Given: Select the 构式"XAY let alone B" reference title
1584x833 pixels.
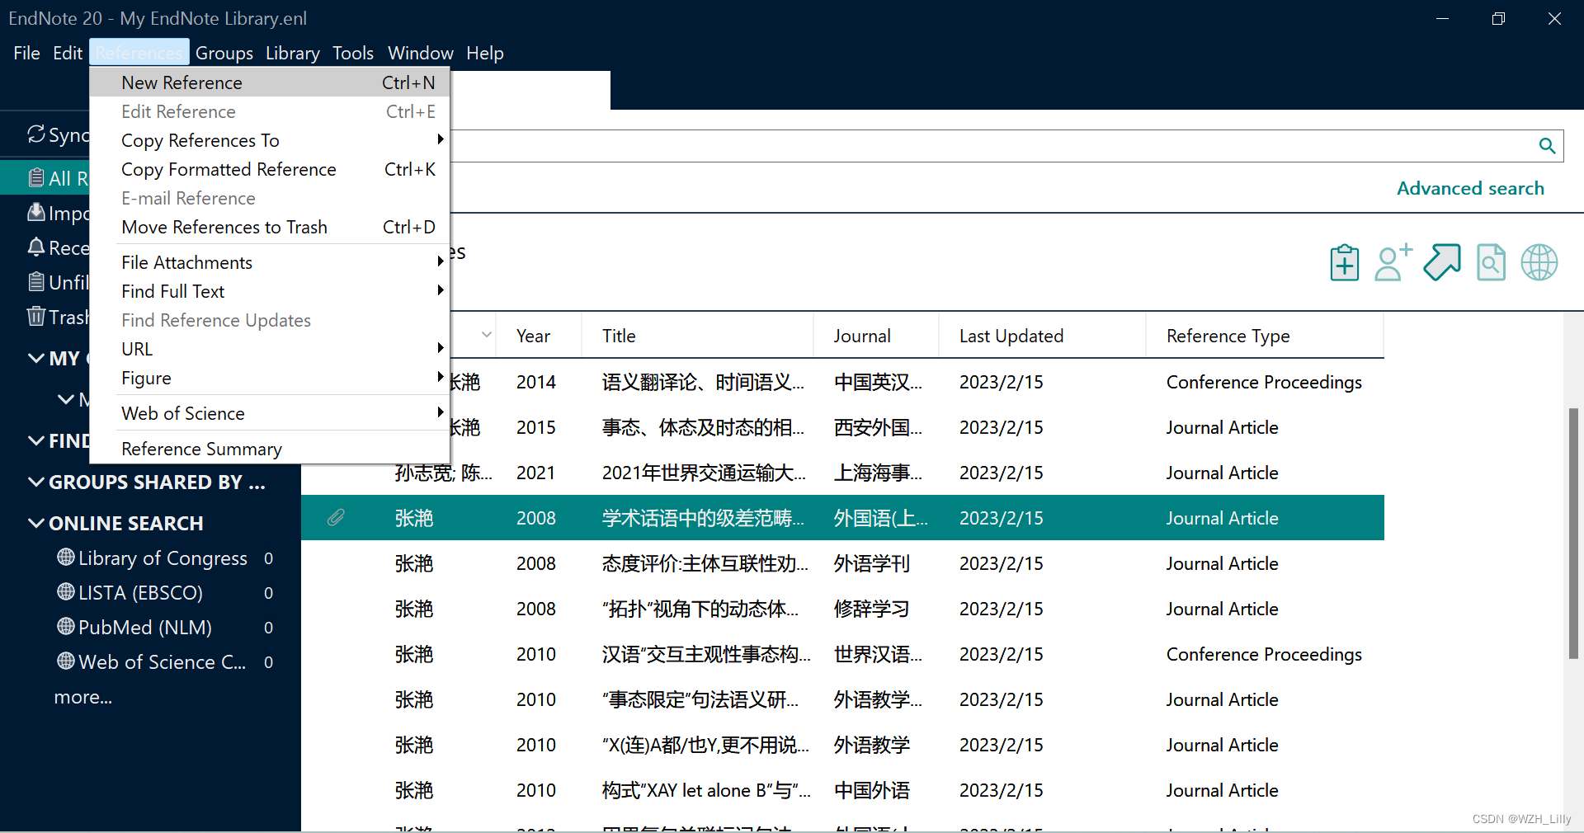Looking at the screenshot, I should click(706, 790).
